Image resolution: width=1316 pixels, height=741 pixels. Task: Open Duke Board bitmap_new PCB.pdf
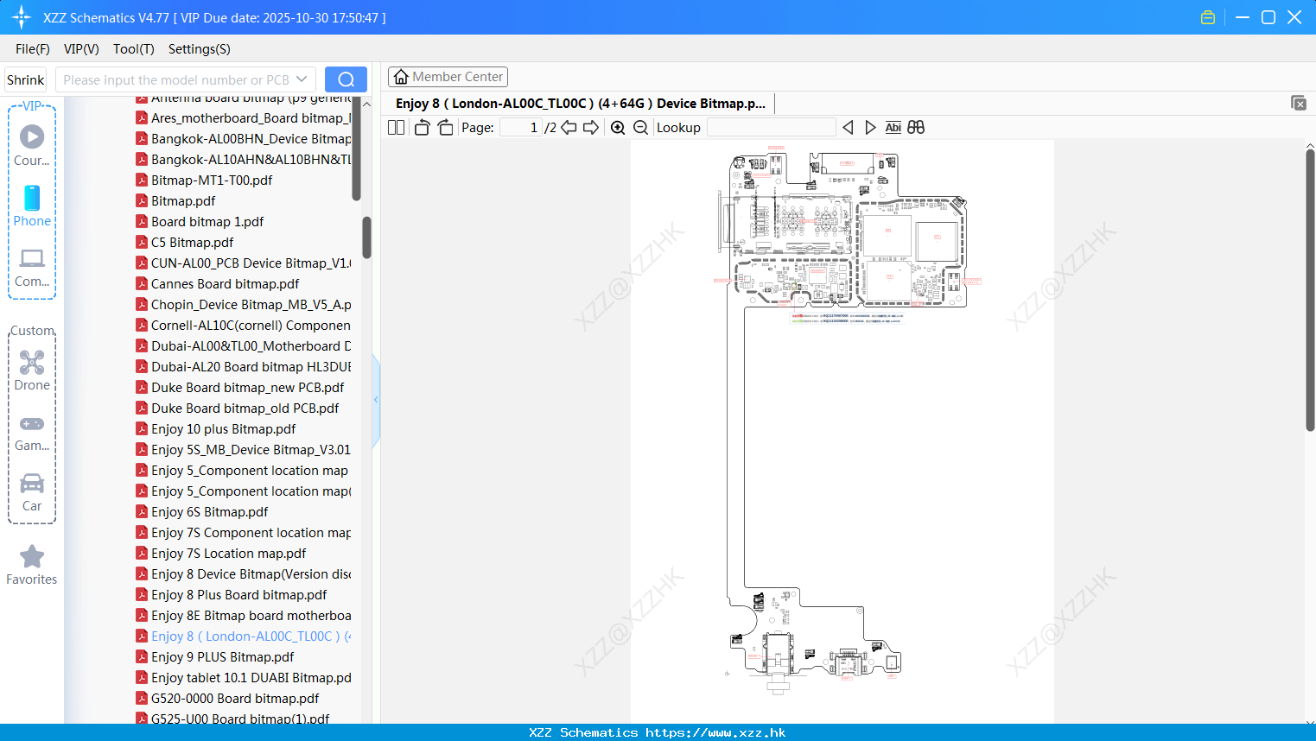(239, 388)
